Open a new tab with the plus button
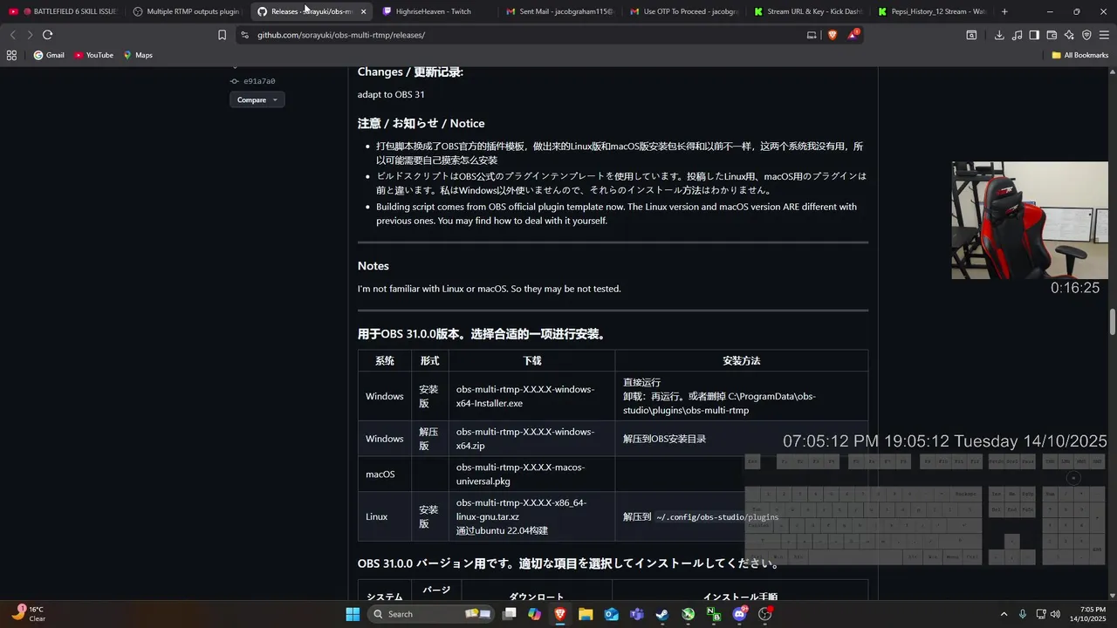 coord(1004,11)
